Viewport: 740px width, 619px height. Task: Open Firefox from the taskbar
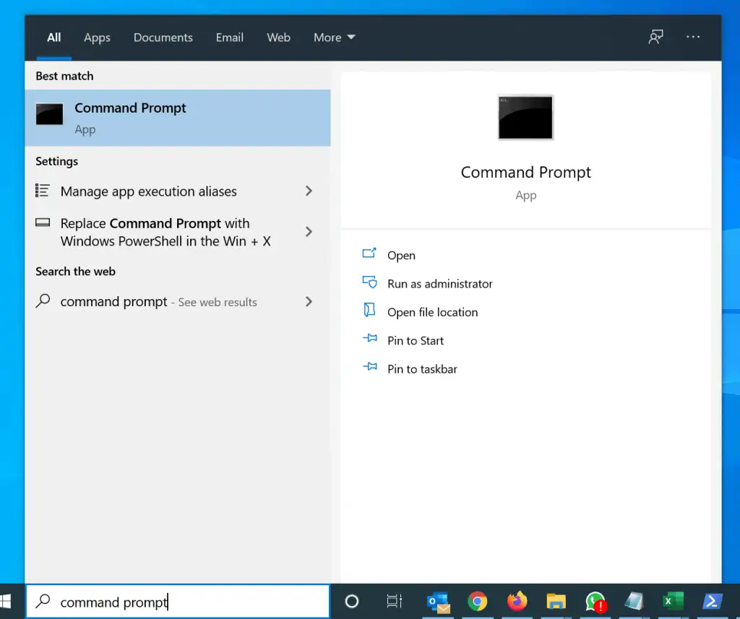click(x=517, y=602)
